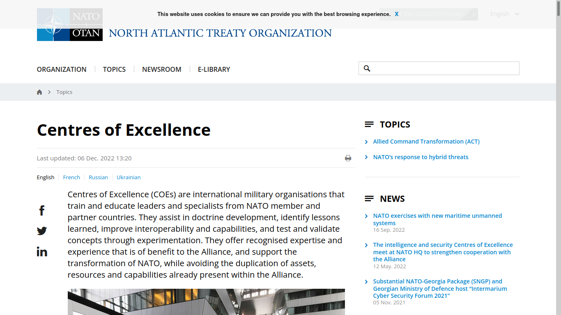Go to Topics breadcrumb link
This screenshot has width=561, height=315.
click(x=64, y=92)
